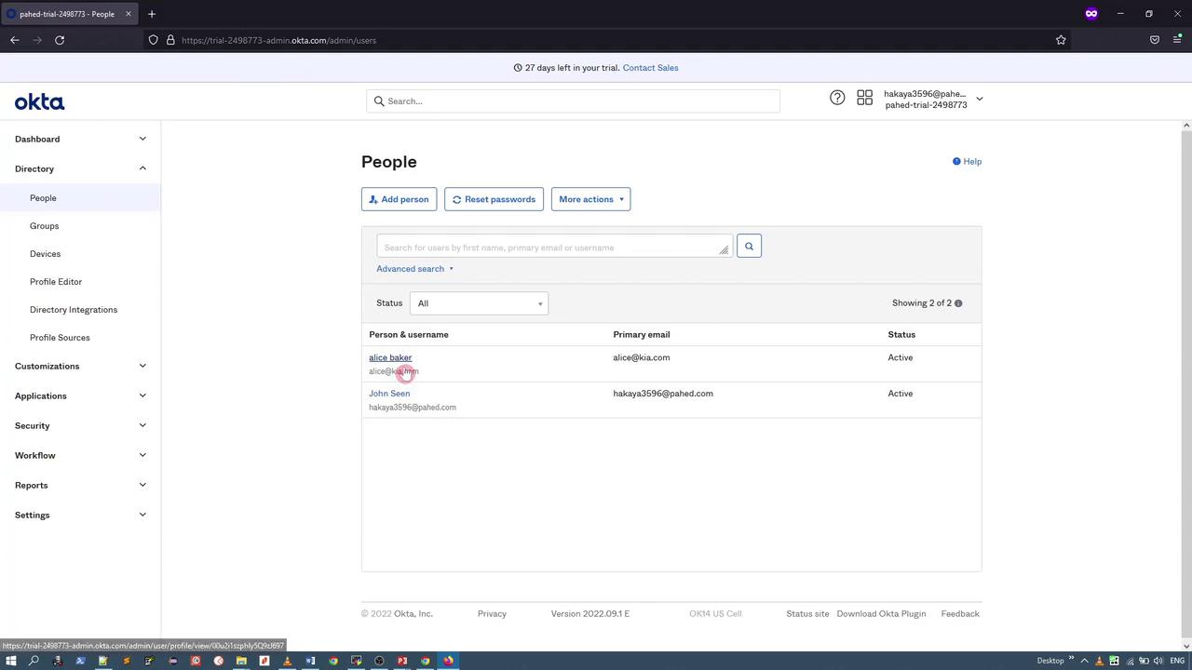The height and width of the screenshot is (670, 1192).
Task: Open the Windows Start menu
Action: (x=11, y=661)
